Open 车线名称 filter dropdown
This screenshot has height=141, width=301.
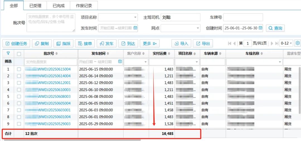[x=254, y=62]
